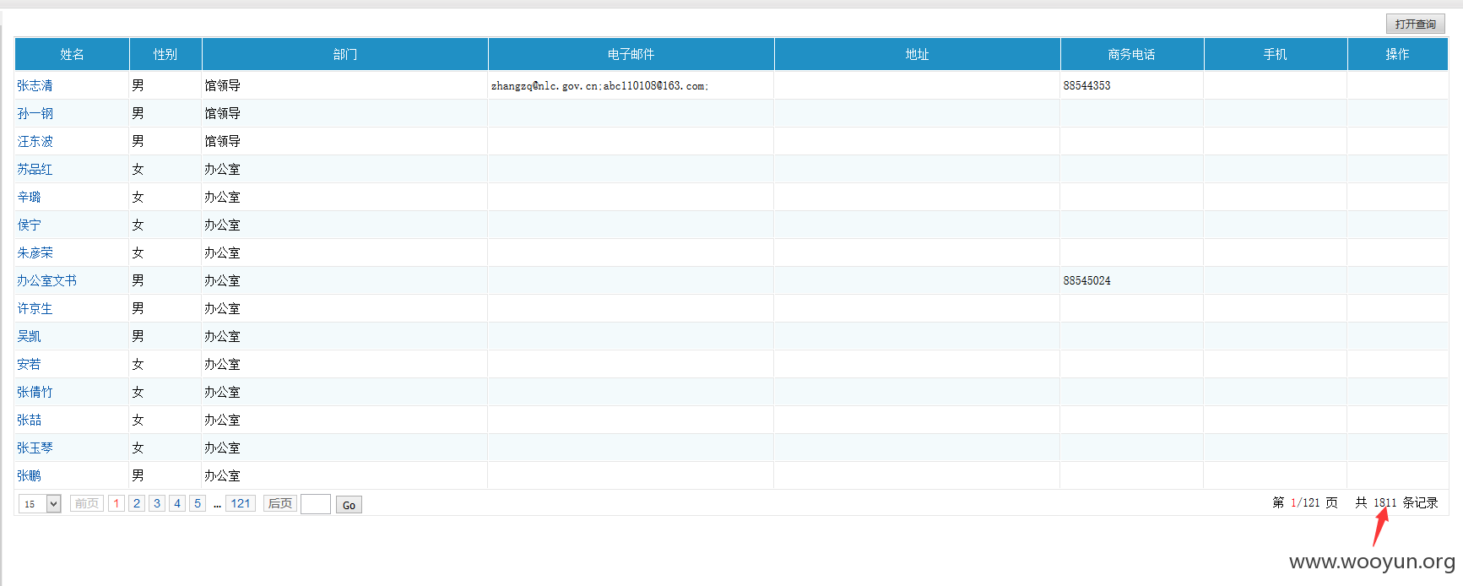
Task: Click the 地址 column header
Action: point(917,54)
